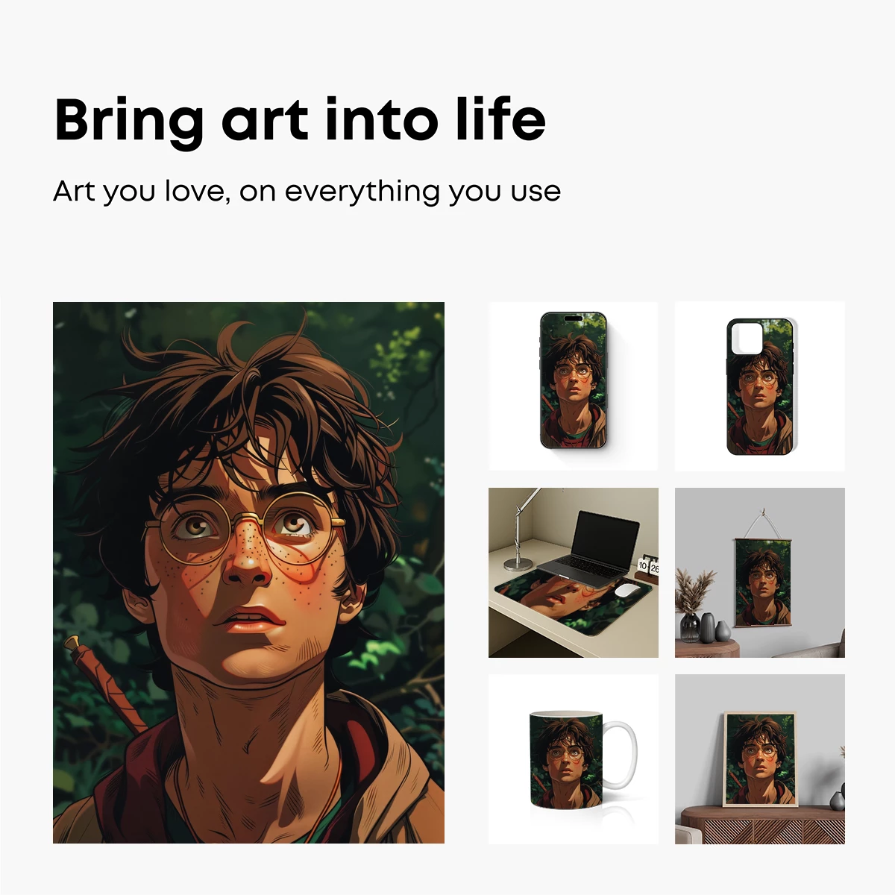This screenshot has height=895, width=895.
Task: Click the desk calendar showing 10 26
Action: (648, 567)
